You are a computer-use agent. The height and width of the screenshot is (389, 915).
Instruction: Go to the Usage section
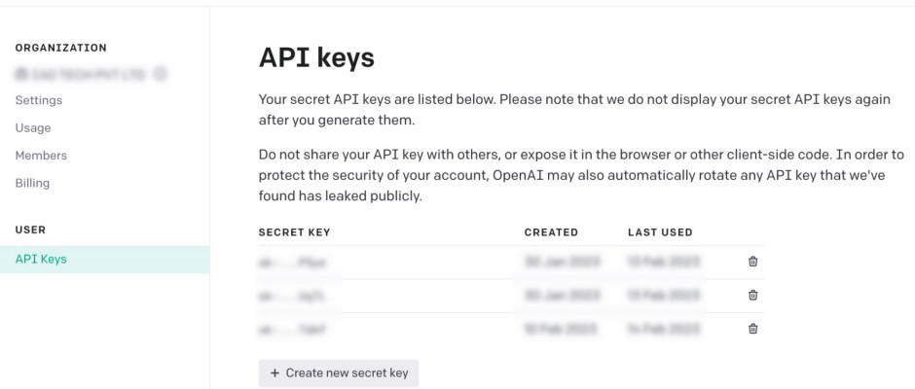(x=33, y=127)
